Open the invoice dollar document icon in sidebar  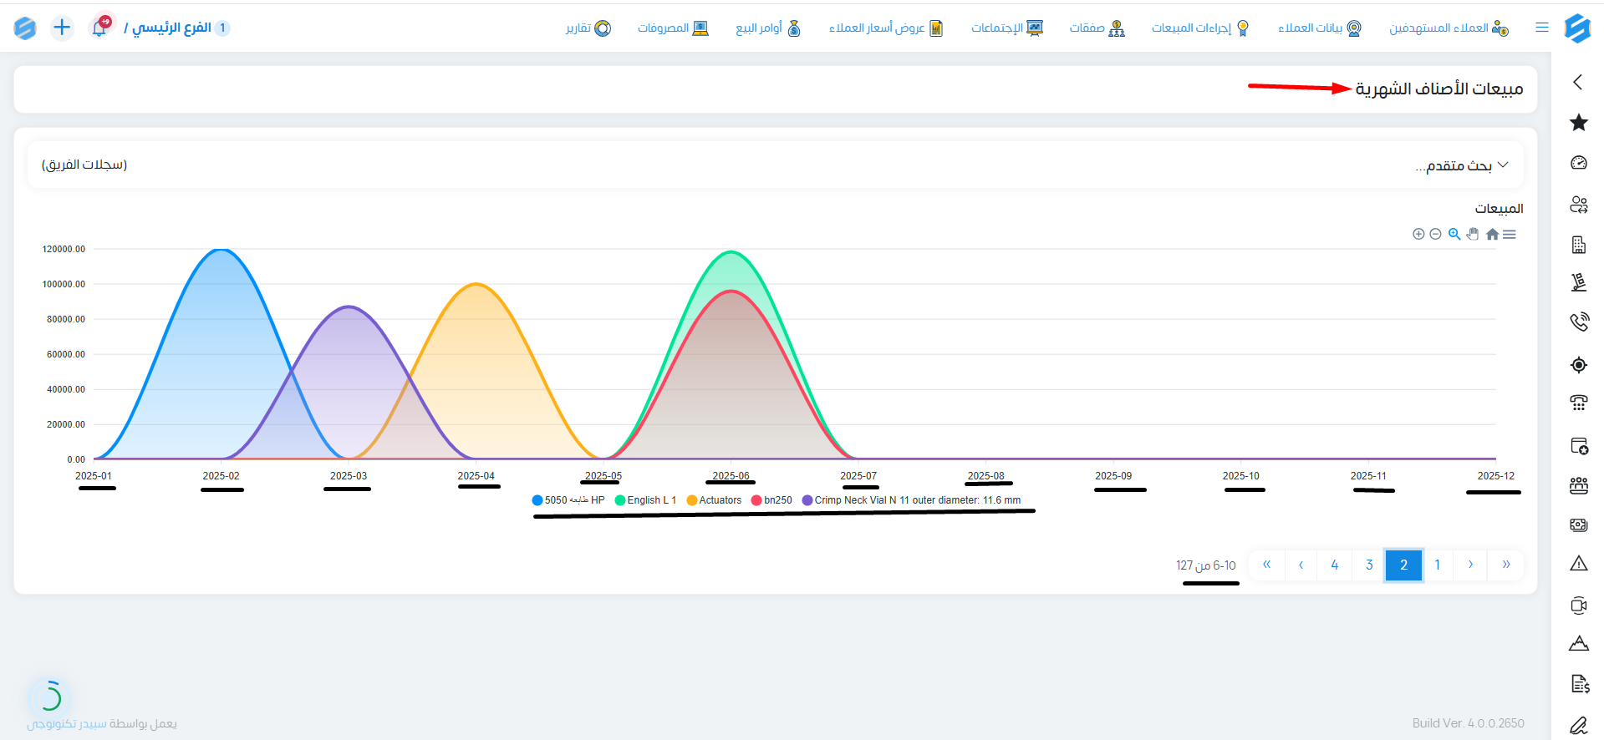point(1578,684)
